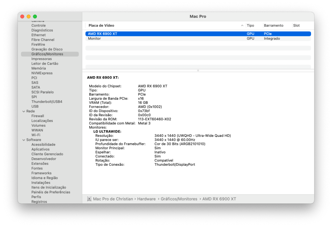Open Aplicativos in the sidebar

(x=41, y=149)
